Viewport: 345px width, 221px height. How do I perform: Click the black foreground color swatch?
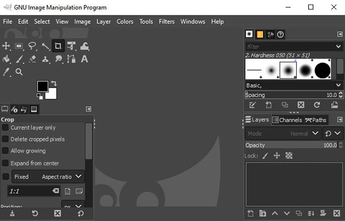[43, 86]
